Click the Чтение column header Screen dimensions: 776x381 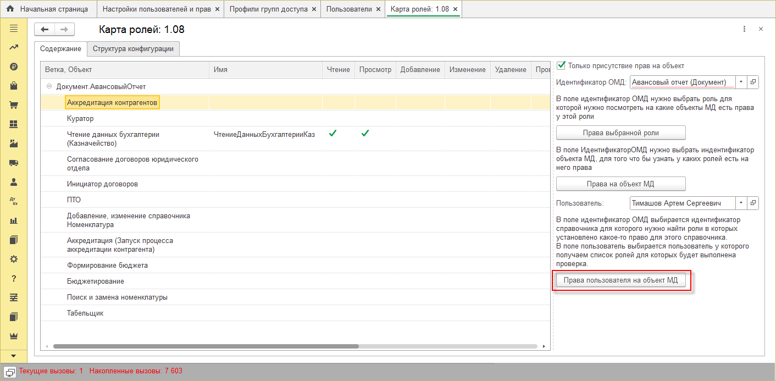(338, 69)
